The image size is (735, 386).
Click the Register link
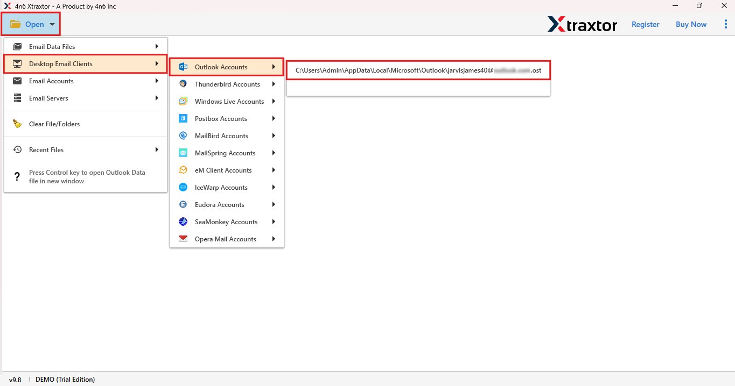[x=645, y=24]
